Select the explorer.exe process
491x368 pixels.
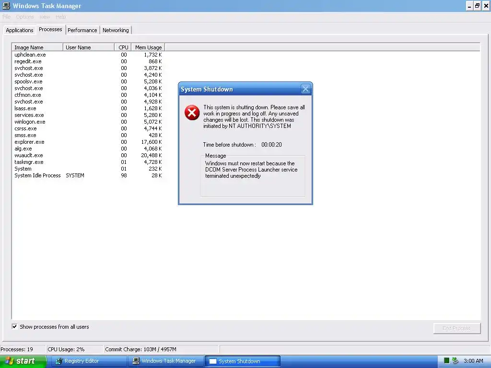pos(88,142)
